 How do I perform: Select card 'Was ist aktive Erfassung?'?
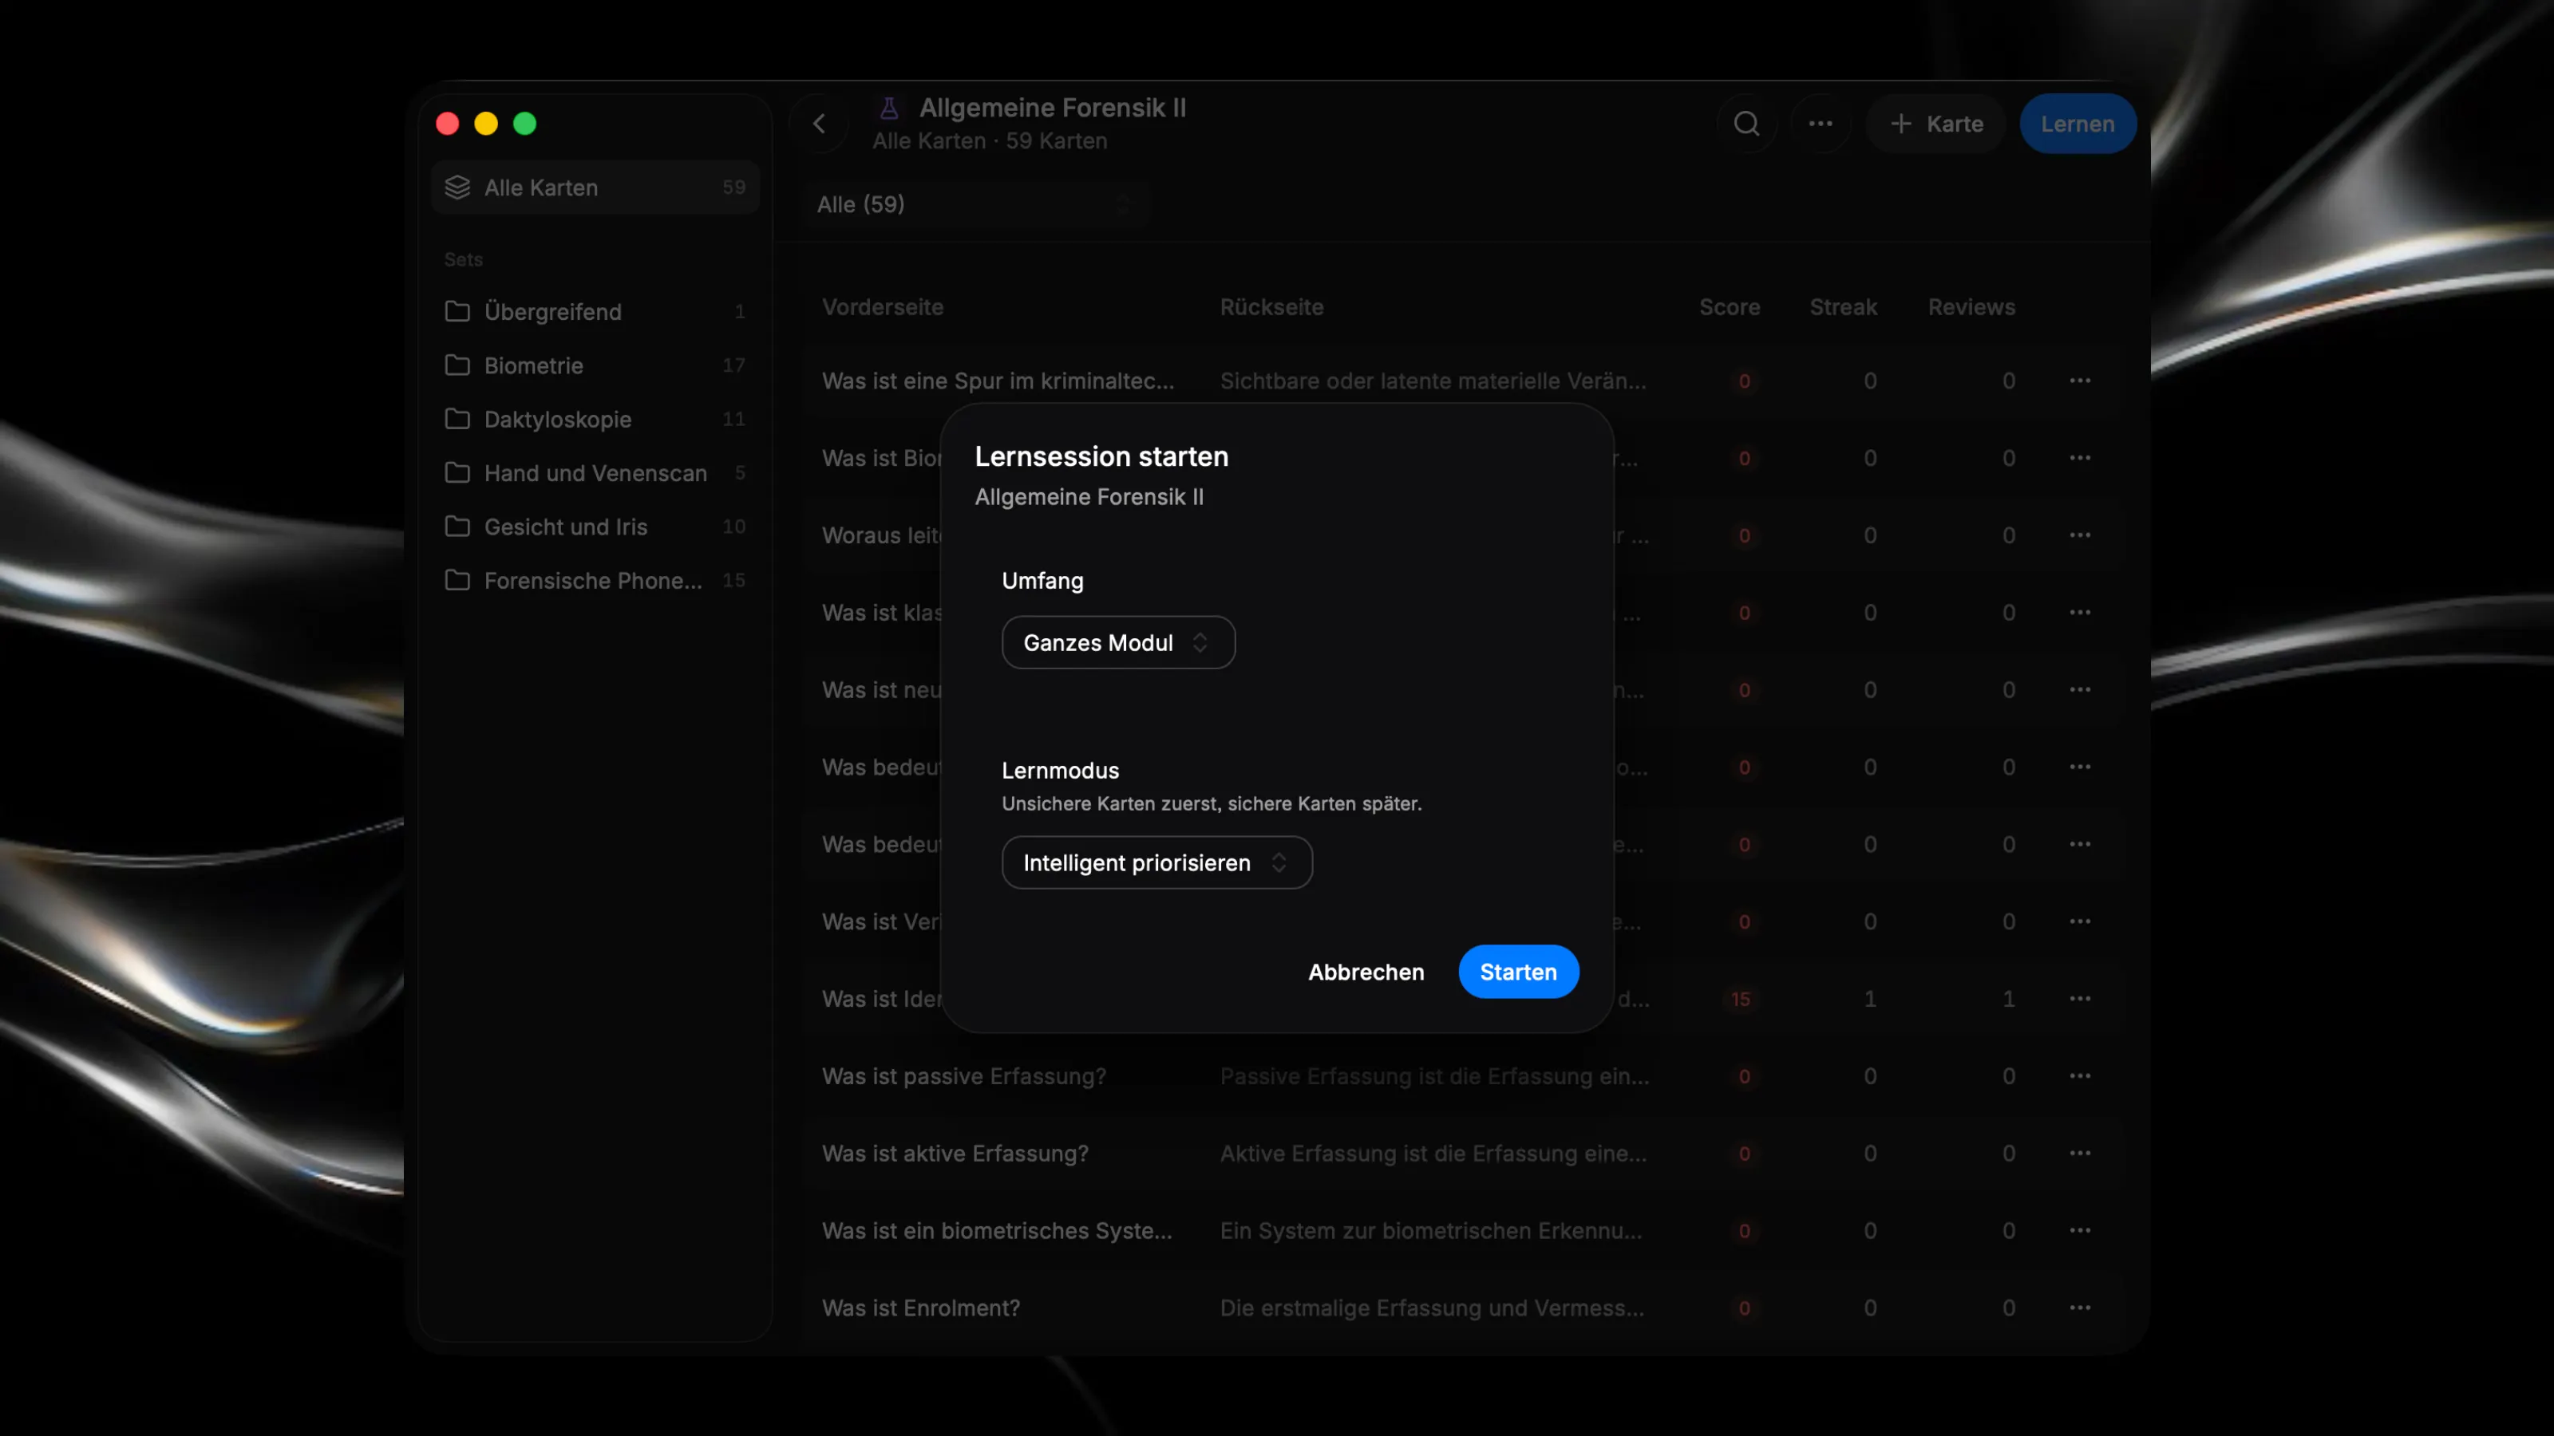(x=955, y=1154)
